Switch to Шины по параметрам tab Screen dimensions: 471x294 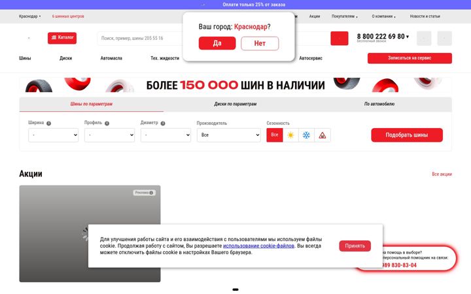pos(92,104)
